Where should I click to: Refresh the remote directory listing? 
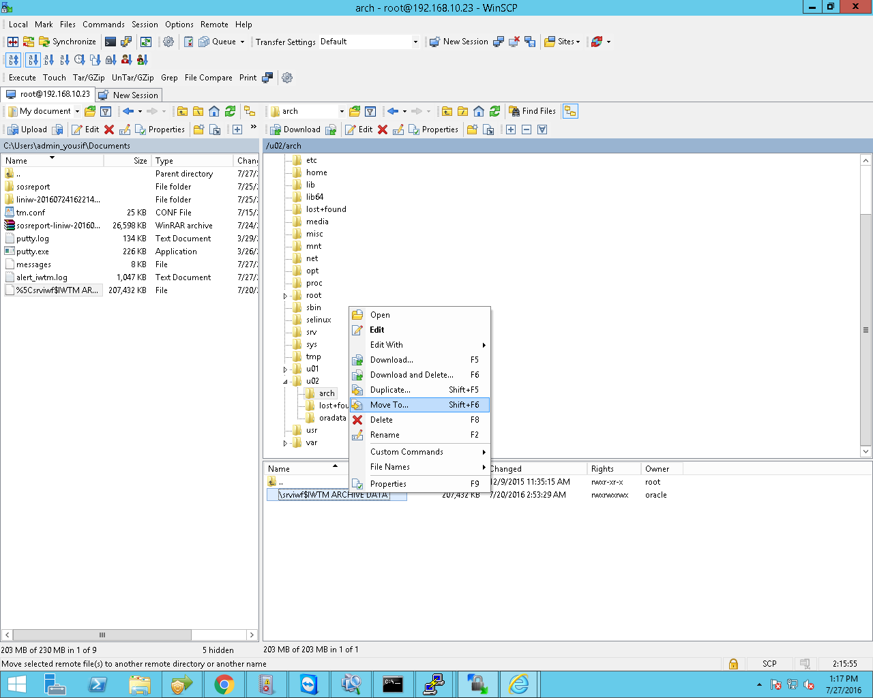pos(494,111)
